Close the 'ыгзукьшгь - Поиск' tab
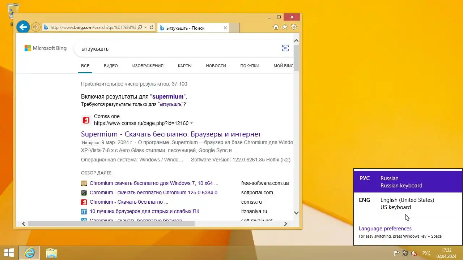Screen dimensions: 463x260 pyautogui.click(x=225, y=28)
